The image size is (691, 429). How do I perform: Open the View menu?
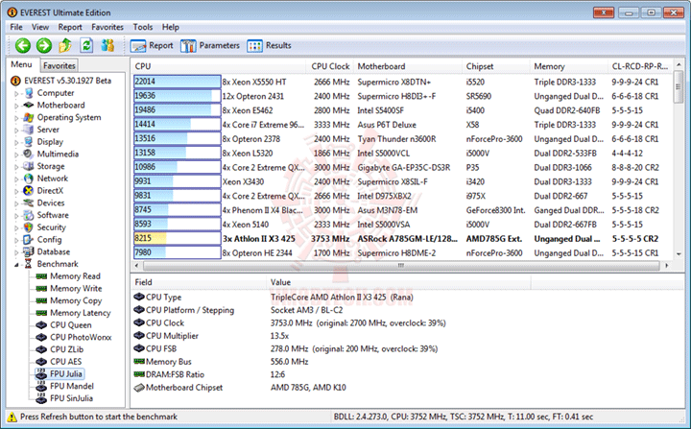[40, 27]
